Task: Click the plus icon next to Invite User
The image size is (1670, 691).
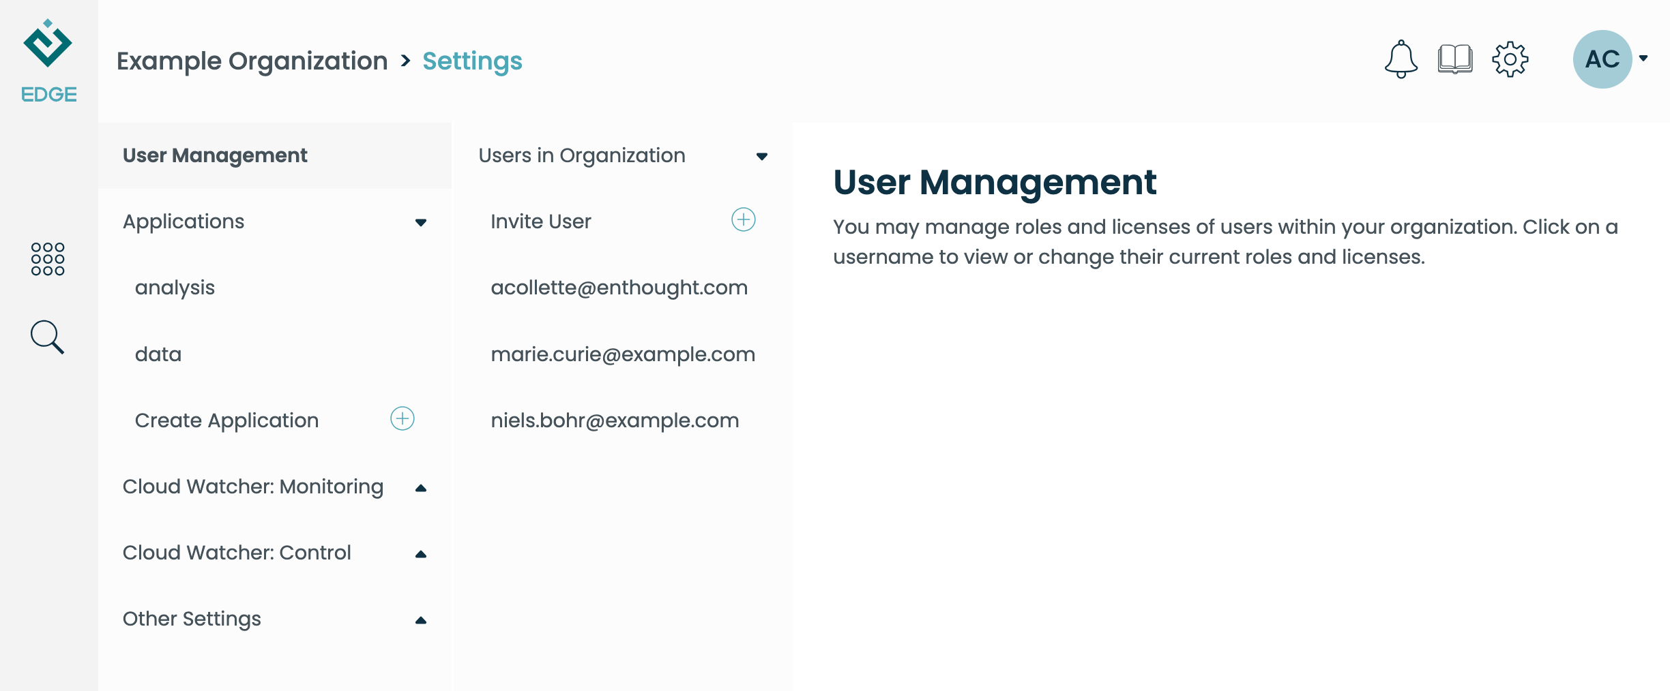Action: [x=744, y=219]
